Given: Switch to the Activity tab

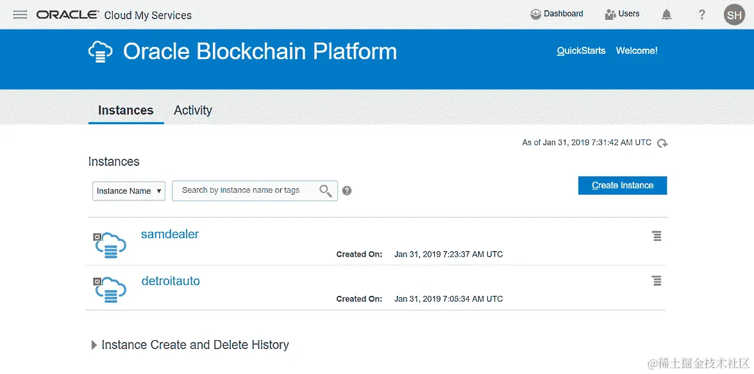Looking at the screenshot, I should (192, 110).
